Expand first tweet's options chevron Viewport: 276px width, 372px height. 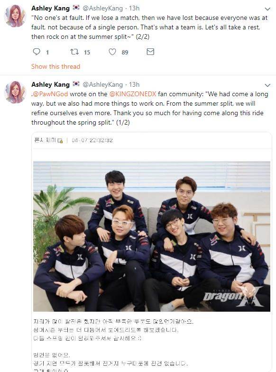pyautogui.click(x=267, y=9)
